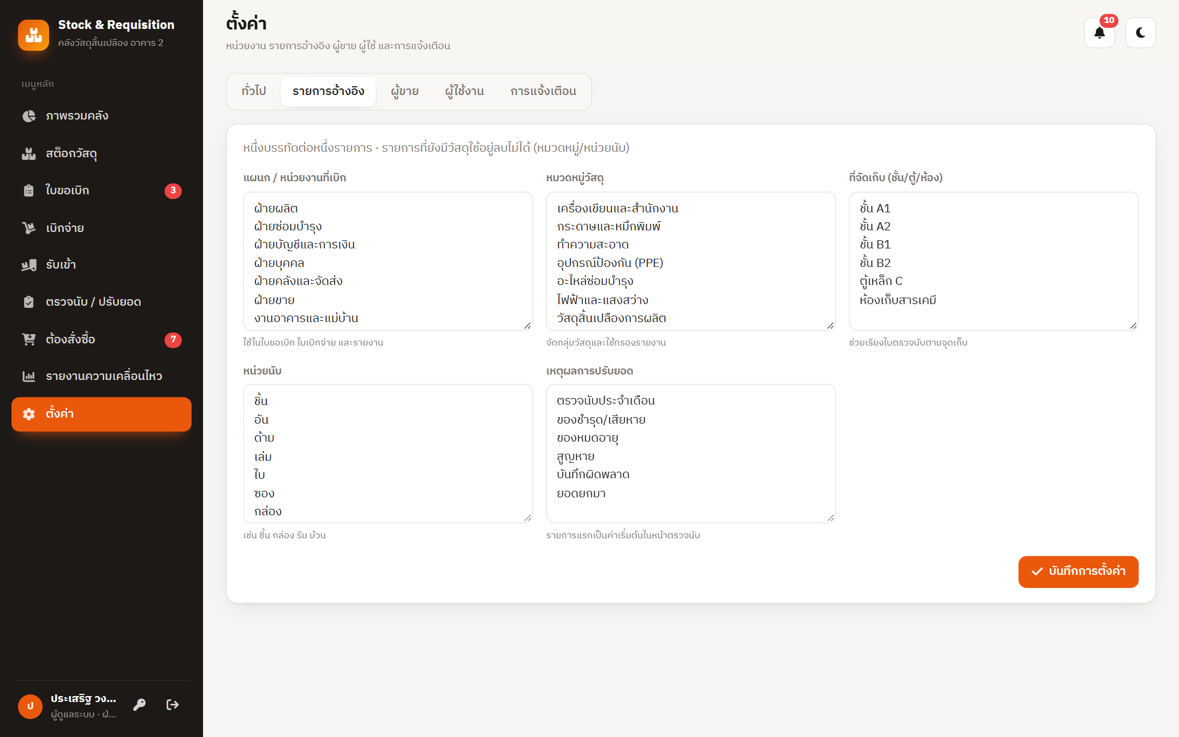
Task: Select รายการอ้างอิง tab
Action: click(329, 91)
